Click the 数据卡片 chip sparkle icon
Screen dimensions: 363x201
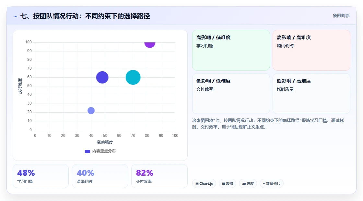pos(264,184)
